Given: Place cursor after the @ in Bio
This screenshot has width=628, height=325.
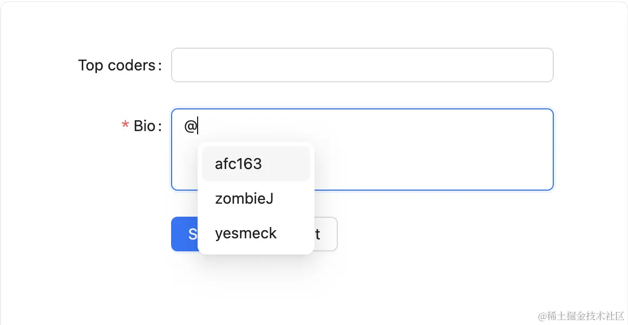Looking at the screenshot, I should (198, 126).
